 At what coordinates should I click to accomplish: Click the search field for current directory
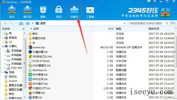pyautogui.click(x=146, y=23)
